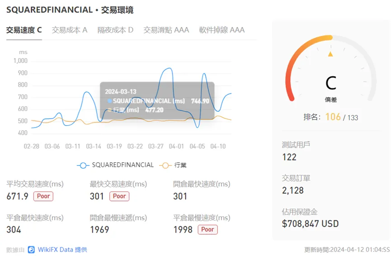Click the chart tooltip dated 2024-03-13
This screenshot has height=256, width=391.
coord(157,101)
